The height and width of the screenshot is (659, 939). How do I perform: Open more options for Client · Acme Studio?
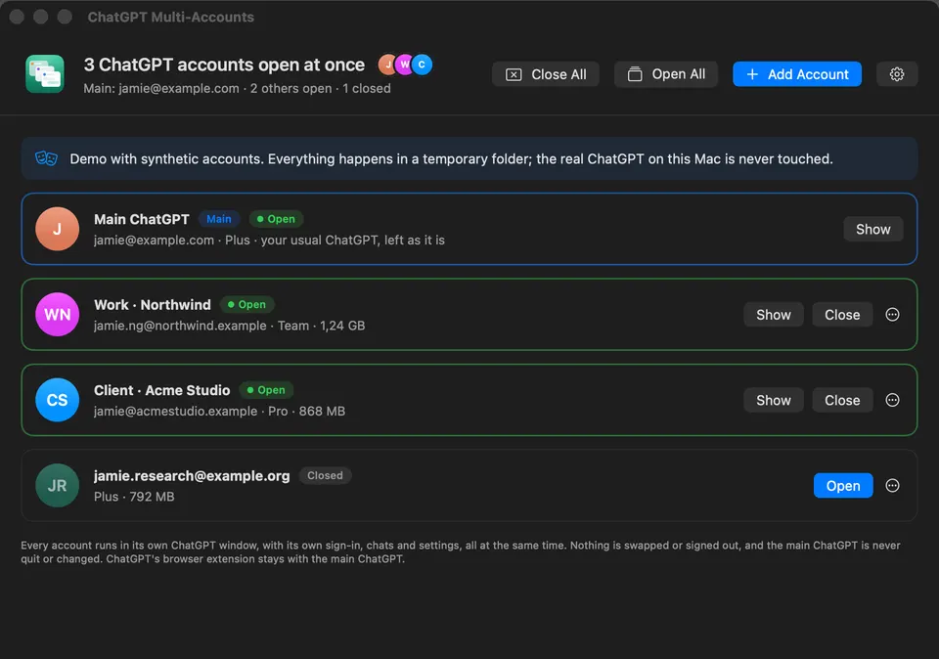pyautogui.click(x=892, y=401)
